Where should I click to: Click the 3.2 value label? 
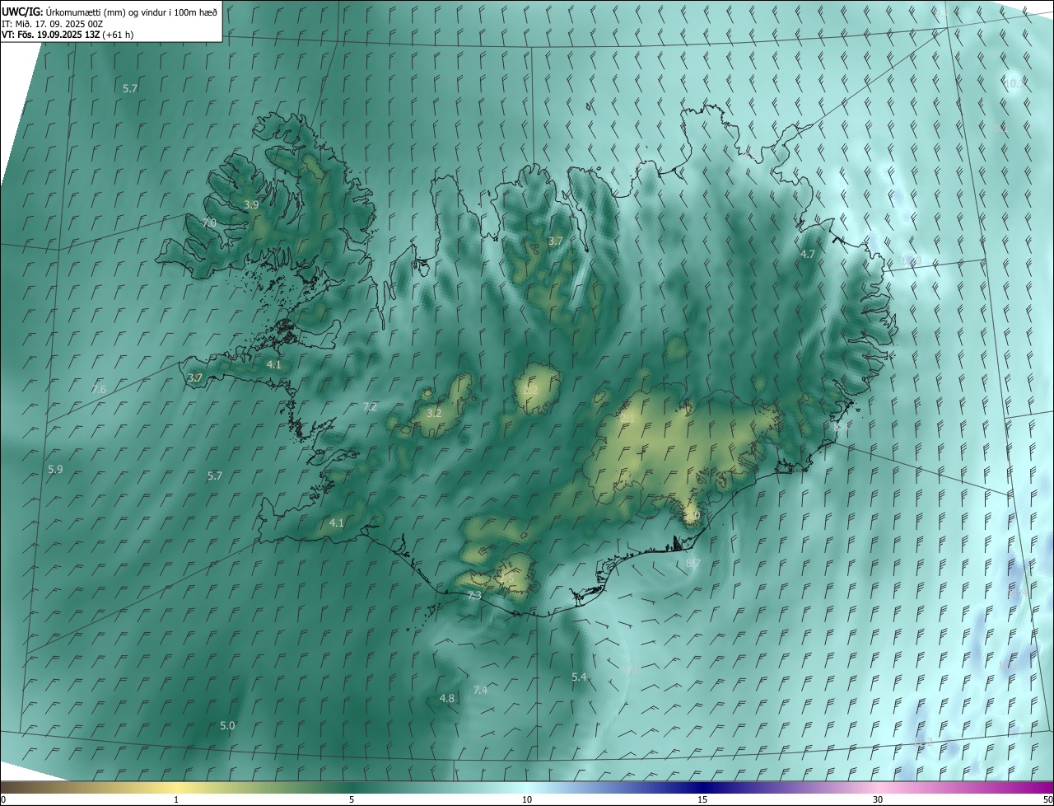(435, 413)
